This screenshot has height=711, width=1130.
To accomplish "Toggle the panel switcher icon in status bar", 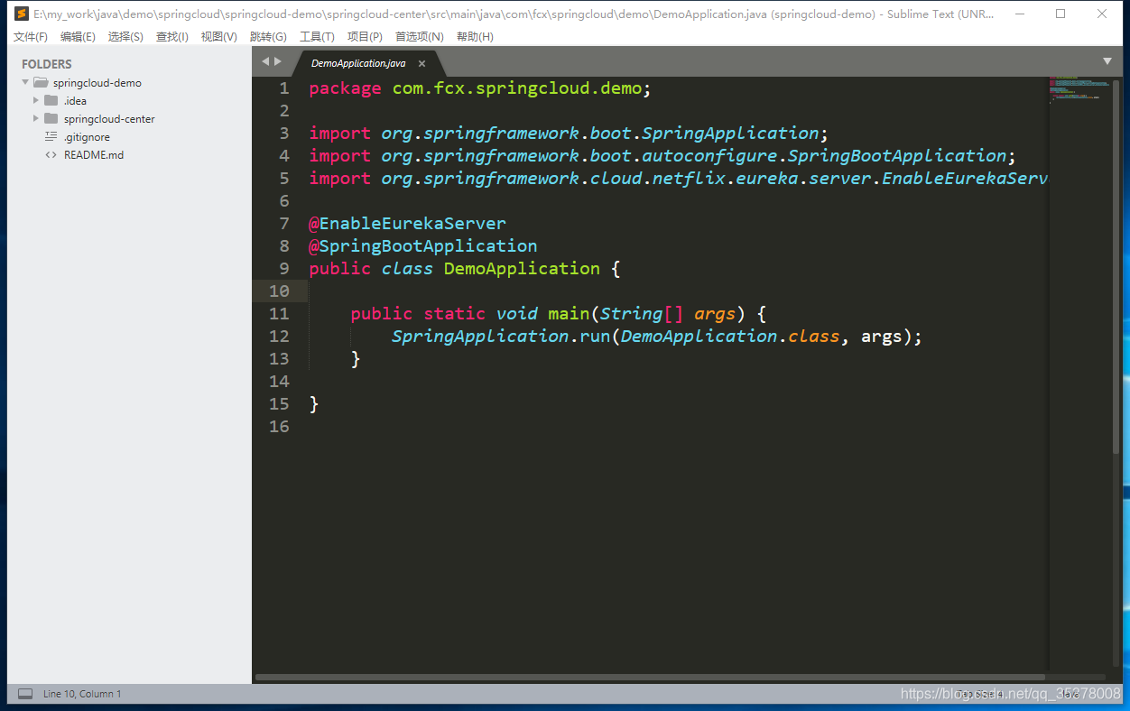I will pos(25,694).
